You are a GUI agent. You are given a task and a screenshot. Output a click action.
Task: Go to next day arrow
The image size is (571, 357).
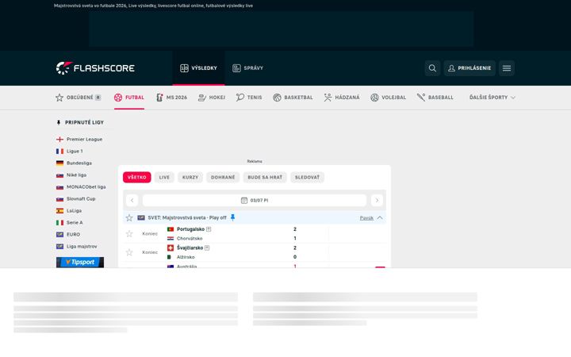[x=377, y=201]
